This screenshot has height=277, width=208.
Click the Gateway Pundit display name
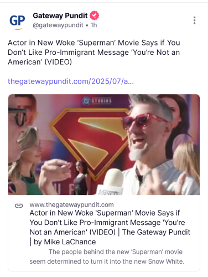[x=60, y=16]
